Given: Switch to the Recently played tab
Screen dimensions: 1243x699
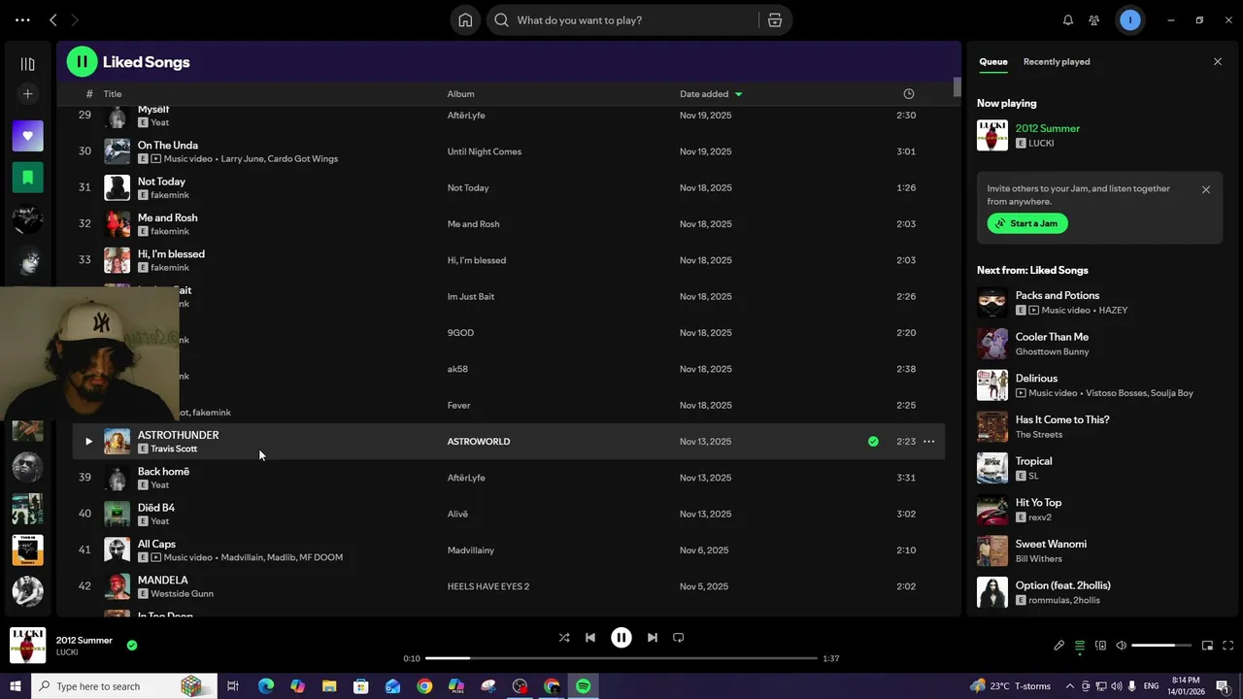Looking at the screenshot, I should (x=1057, y=61).
